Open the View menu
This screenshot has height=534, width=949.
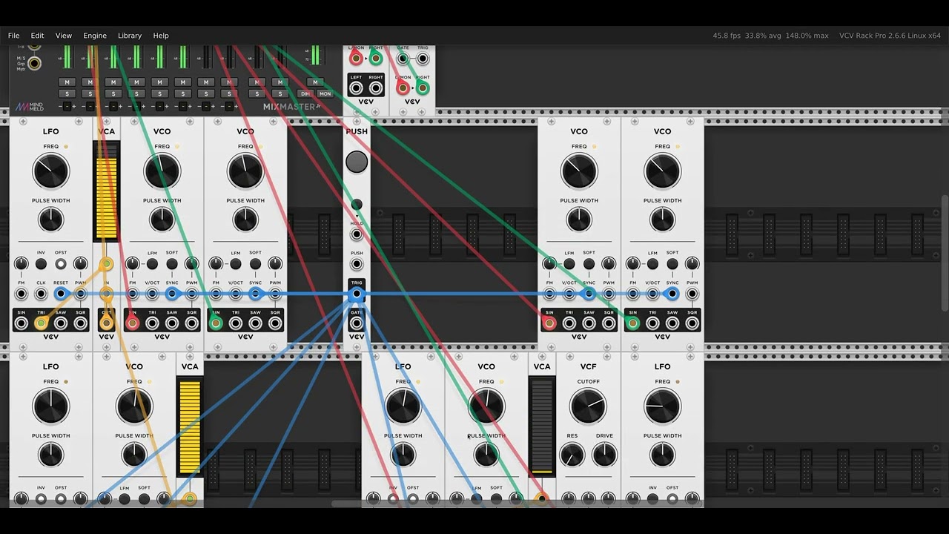pos(64,36)
